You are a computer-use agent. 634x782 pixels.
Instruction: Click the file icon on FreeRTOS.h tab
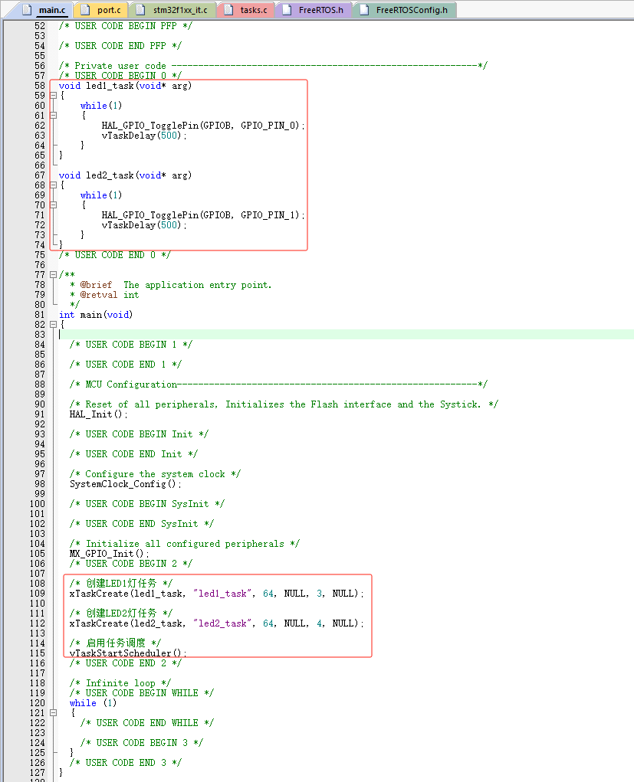coord(287,10)
